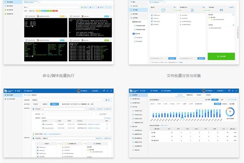
Task: Click the user avatar in statistics page header
Action: (x=204, y=90)
